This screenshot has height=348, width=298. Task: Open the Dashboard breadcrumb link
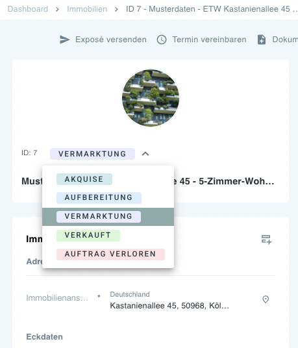[x=28, y=9]
